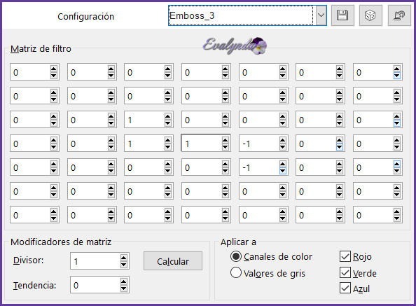The image size is (416, 306).
Task: Increase the Divisor value with up arrow
Action: [123, 258]
